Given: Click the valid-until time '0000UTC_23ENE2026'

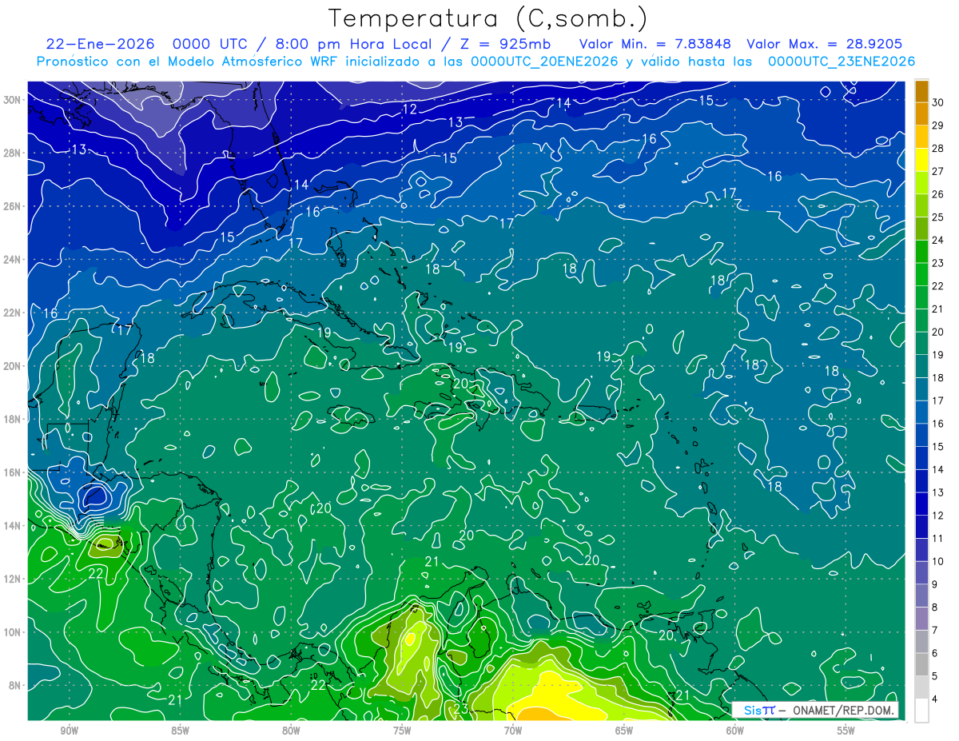Looking at the screenshot, I should [x=842, y=62].
